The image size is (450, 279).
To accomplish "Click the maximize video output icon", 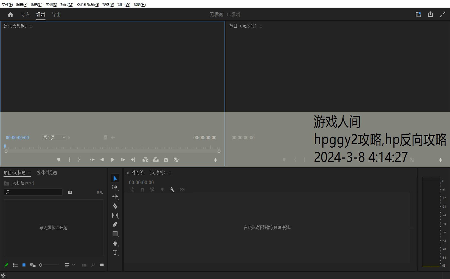I will click(x=443, y=15).
